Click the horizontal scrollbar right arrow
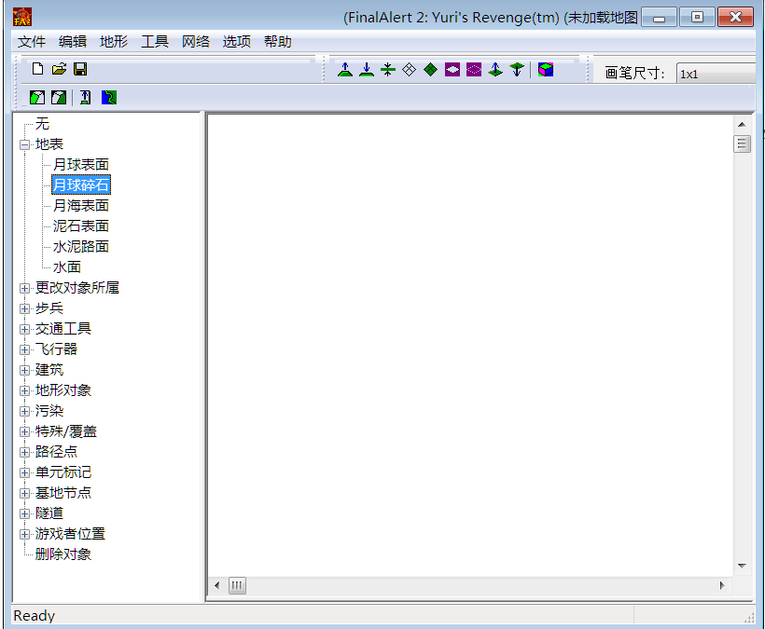 722,585
